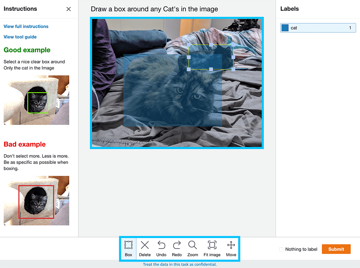Close the Instructions panel

tap(69, 9)
